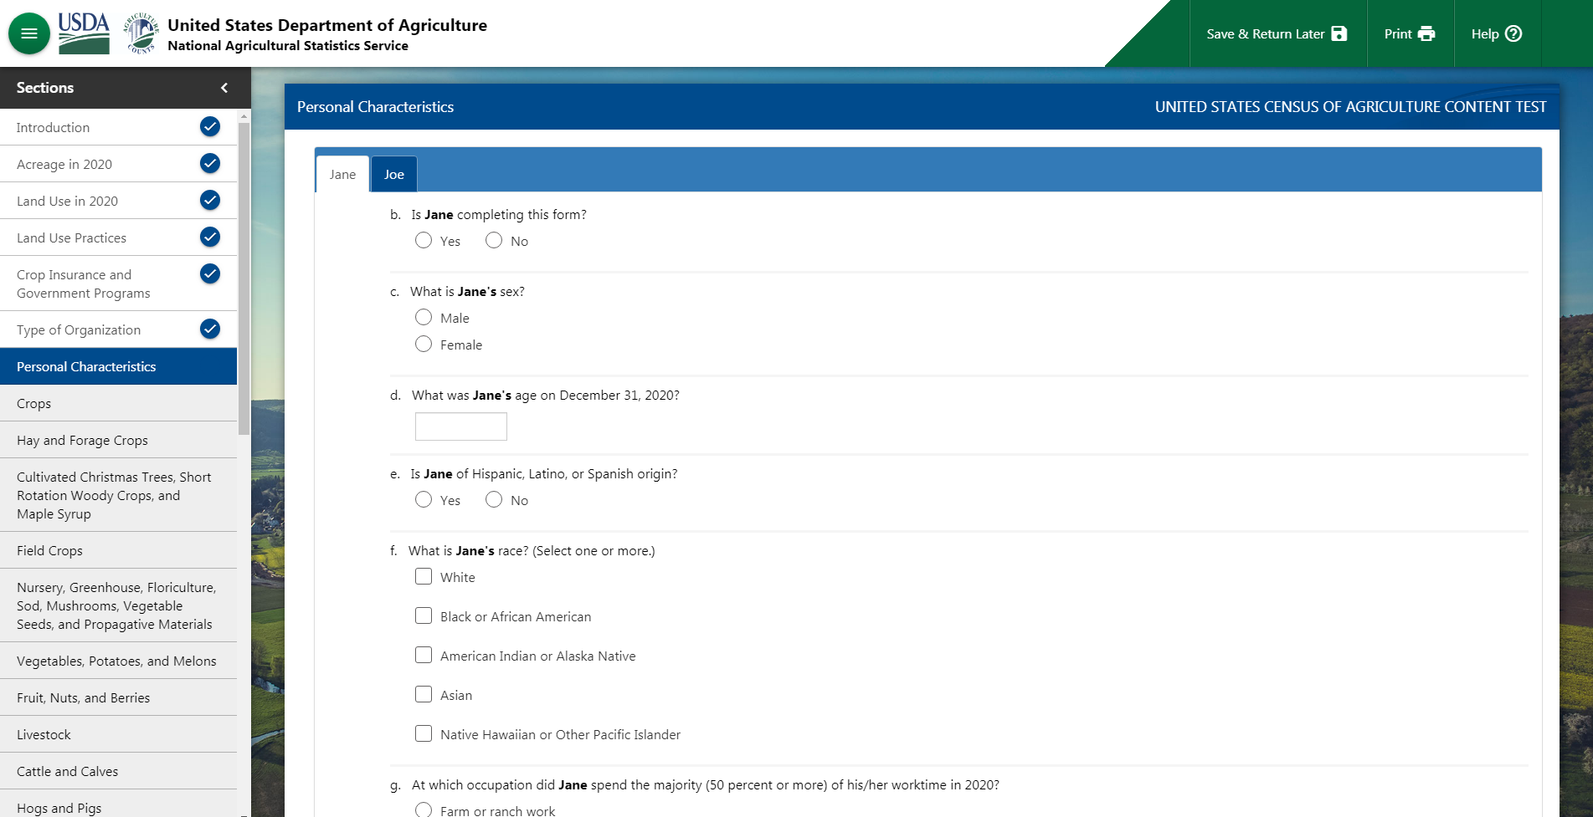The width and height of the screenshot is (1593, 817).
Task: Click Jane's age input field
Action: pos(461,426)
